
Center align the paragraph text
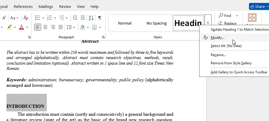(45, 27)
